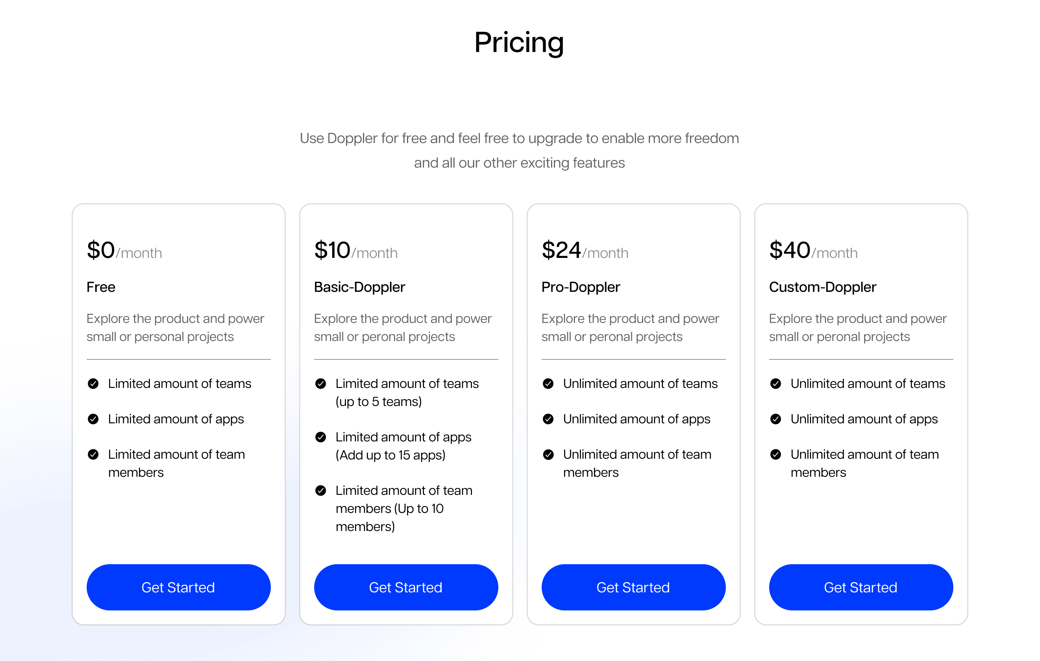Click checkmark beside Free plan's limited apps

pyautogui.click(x=93, y=419)
